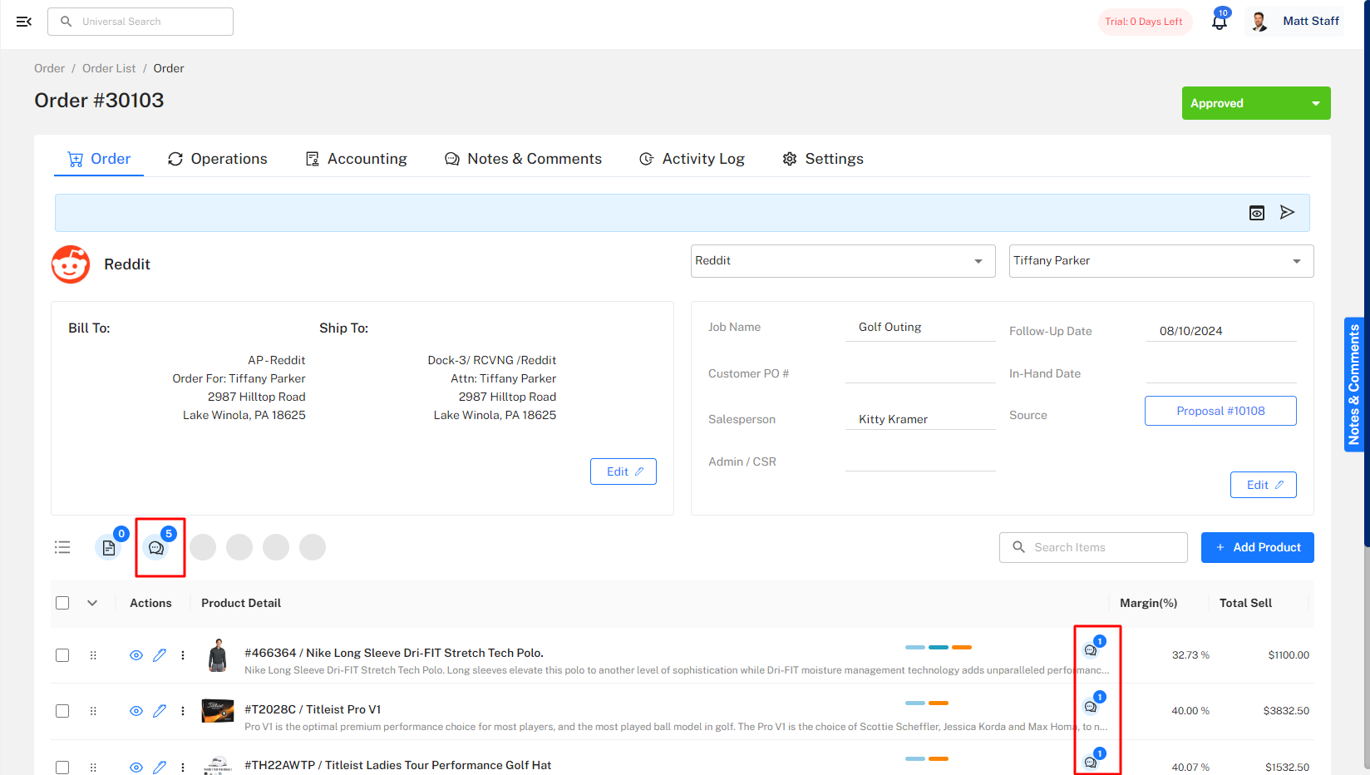The height and width of the screenshot is (775, 1370).
Task: Click drag handle for Nike Polo row
Action: pyautogui.click(x=93, y=655)
